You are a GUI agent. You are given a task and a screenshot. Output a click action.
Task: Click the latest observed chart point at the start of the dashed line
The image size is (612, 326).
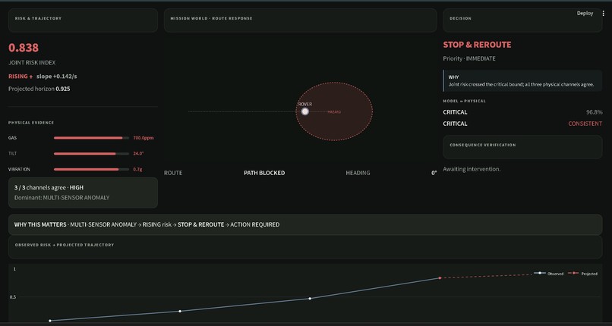click(440, 278)
